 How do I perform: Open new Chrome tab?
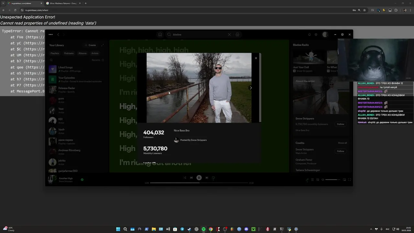tap(85, 3)
